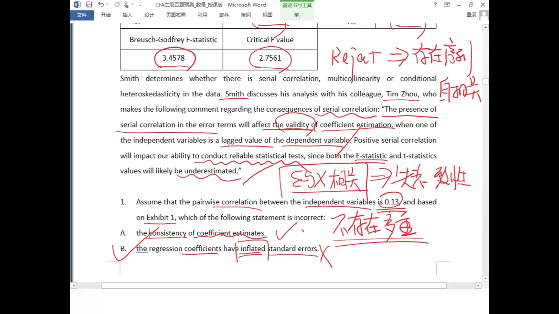
Task: Toggle touch/mouse mode icon
Action: (126, 5)
